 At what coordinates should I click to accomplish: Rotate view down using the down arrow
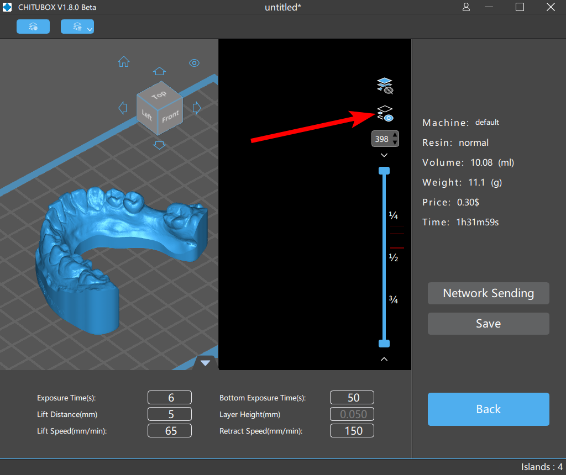click(x=159, y=145)
